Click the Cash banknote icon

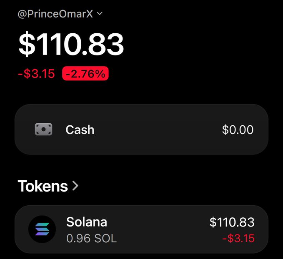tap(43, 129)
